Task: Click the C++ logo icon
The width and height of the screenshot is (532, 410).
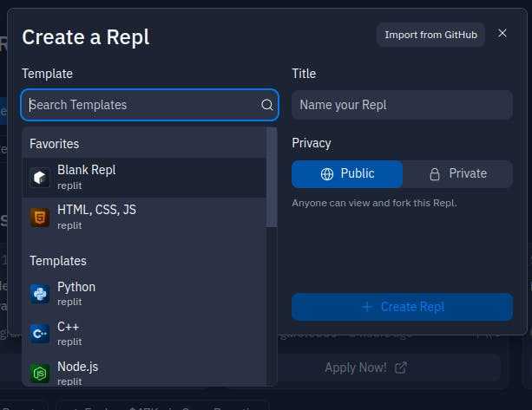Action: click(x=40, y=334)
